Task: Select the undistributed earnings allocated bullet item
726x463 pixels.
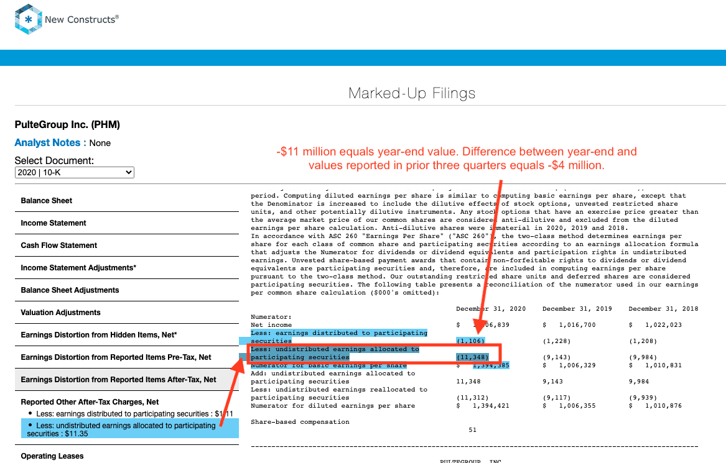Action: [x=129, y=429]
